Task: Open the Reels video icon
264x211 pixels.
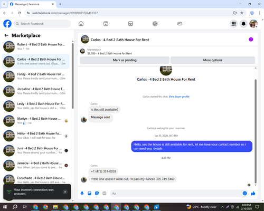Action: 106,24
